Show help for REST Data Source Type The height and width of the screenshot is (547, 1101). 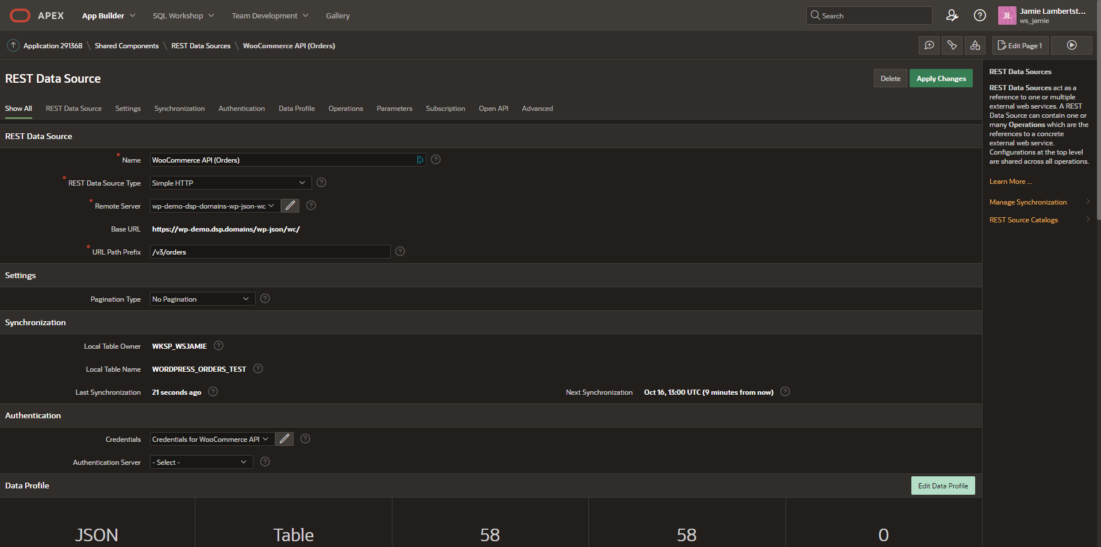321,182
